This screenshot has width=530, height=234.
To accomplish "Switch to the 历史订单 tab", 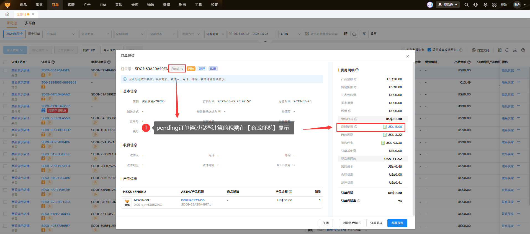I will (x=34, y=34).
